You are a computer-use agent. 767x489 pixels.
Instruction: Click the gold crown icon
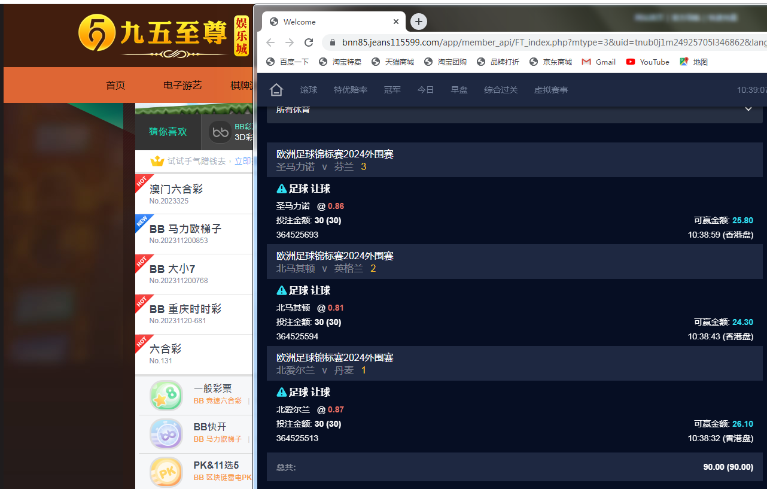click(x=157, y=161)
